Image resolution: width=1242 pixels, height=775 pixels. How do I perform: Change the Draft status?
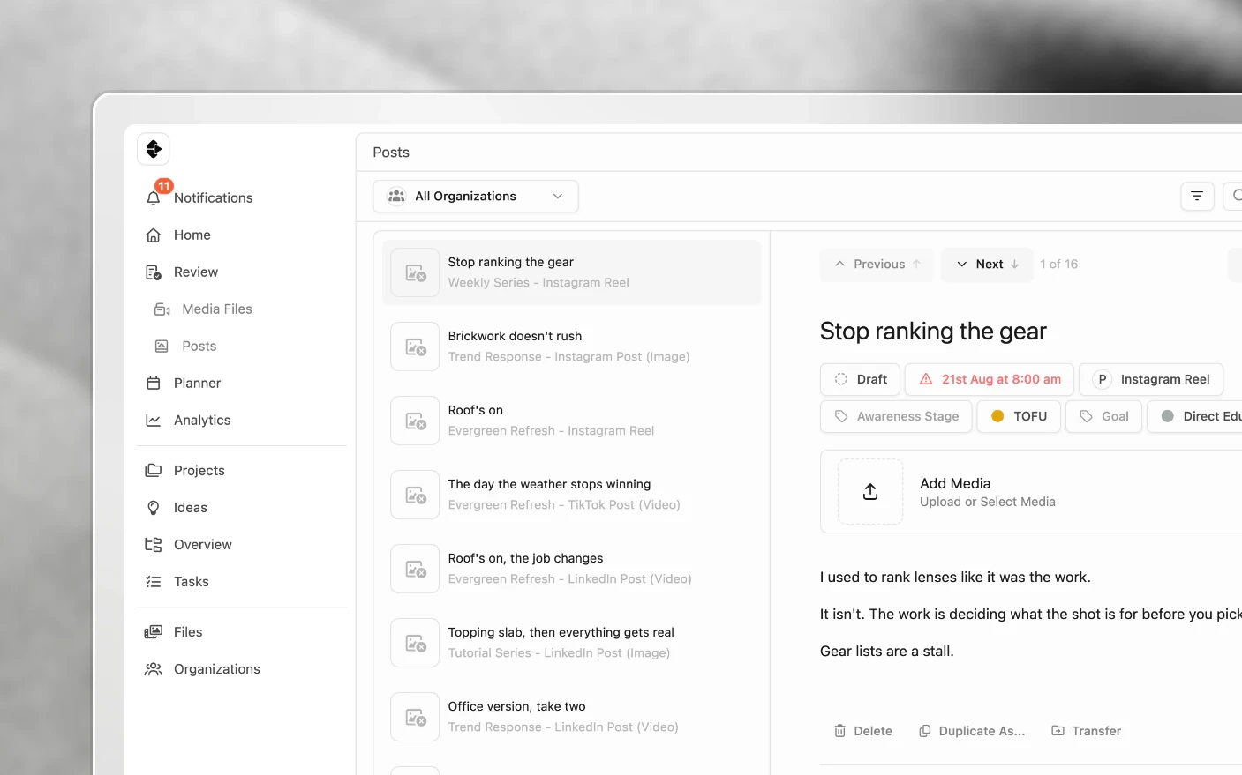861,380
